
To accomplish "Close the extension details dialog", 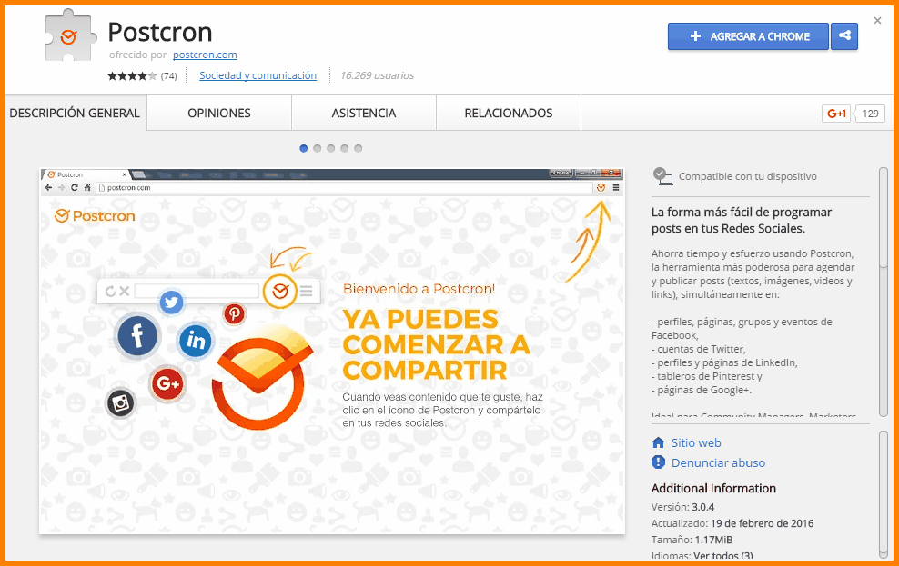I will [877, 21].
